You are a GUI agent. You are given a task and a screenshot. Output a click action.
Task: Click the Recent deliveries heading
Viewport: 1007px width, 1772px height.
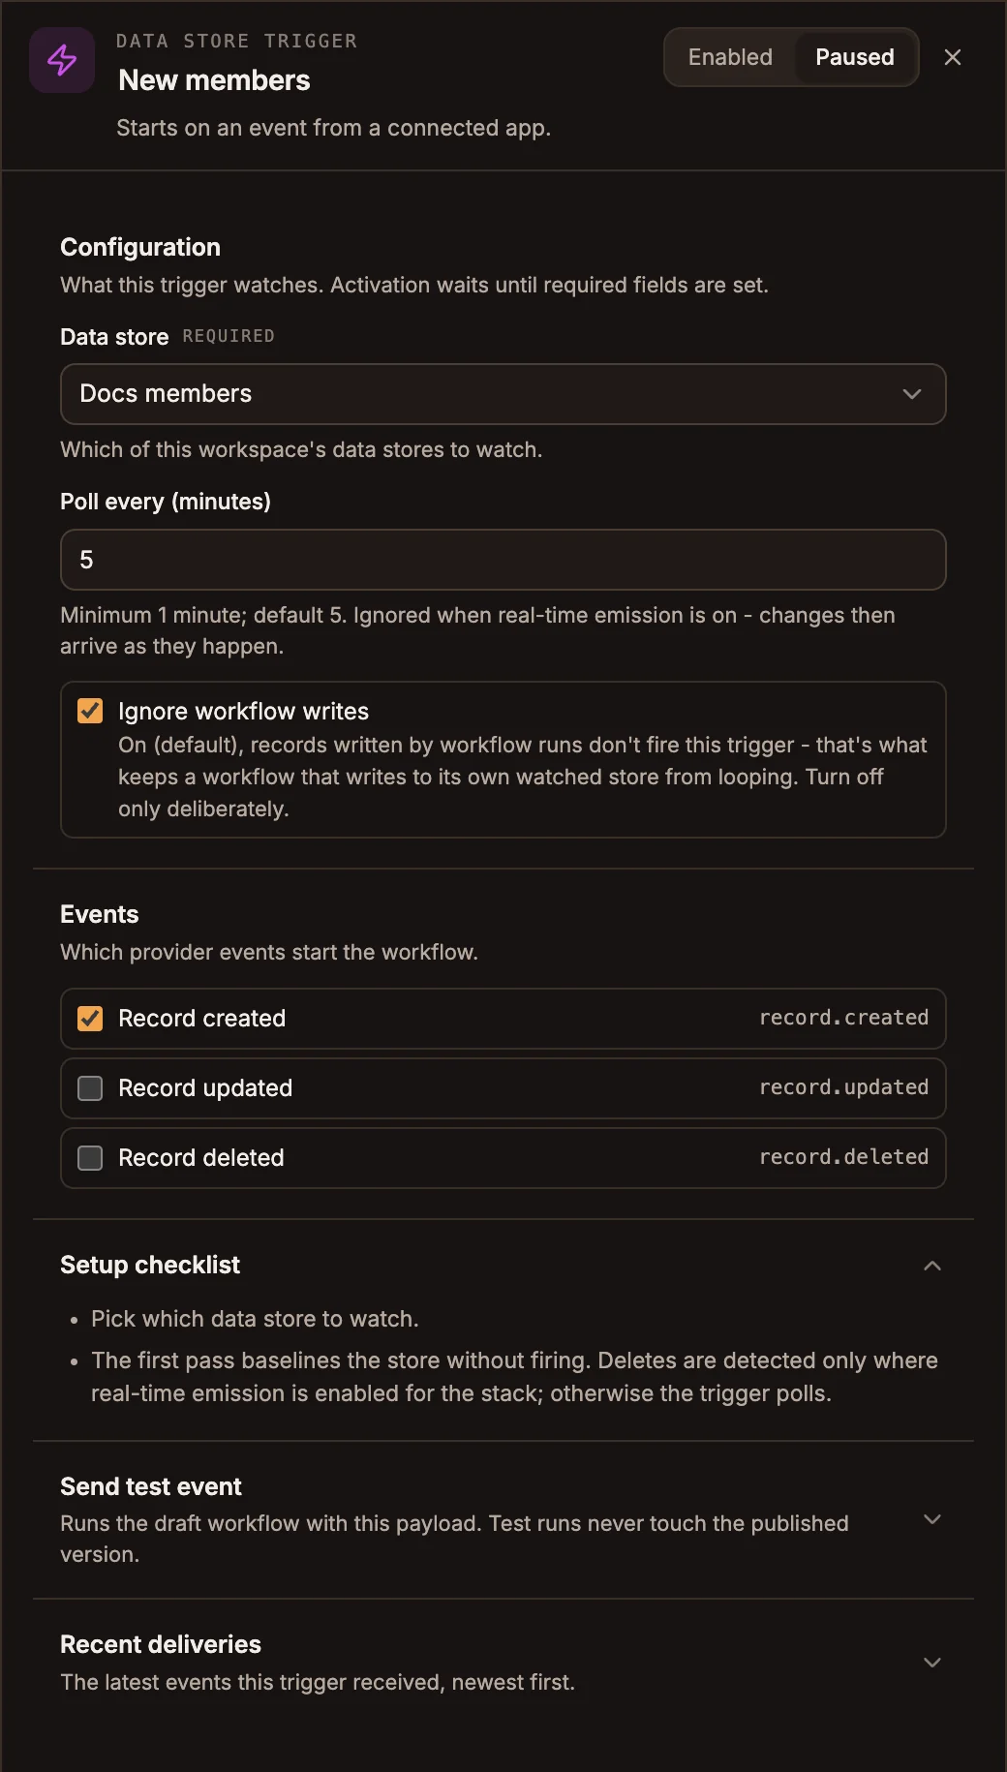(x=161, y=1644)
